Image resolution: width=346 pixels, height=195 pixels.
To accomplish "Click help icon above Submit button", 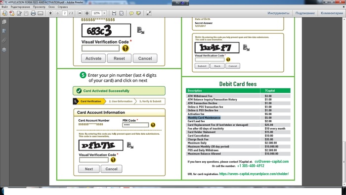I will [228, 59].
